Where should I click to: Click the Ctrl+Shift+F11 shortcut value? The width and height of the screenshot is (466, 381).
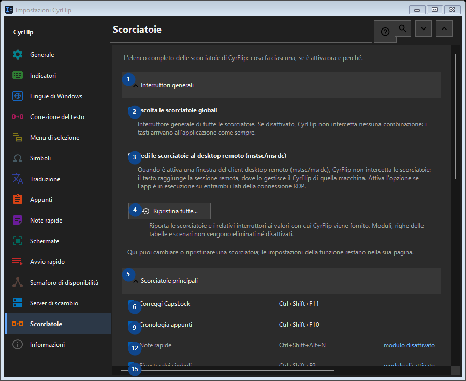tap(299, 304)
